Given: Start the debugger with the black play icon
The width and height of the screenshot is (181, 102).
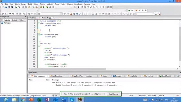Looking at the screenshot, I should [79, 7].
